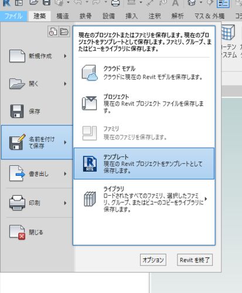Switch to the 注釈 ribbon tab

155,16
